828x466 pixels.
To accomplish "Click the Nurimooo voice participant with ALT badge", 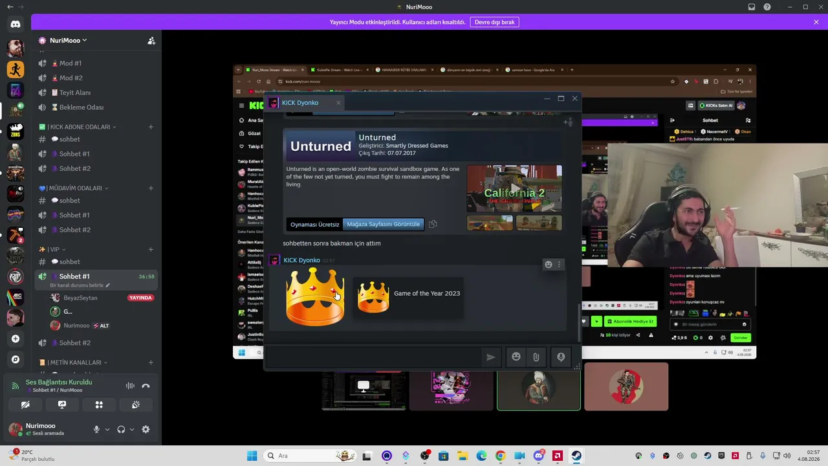I will 102,326.
